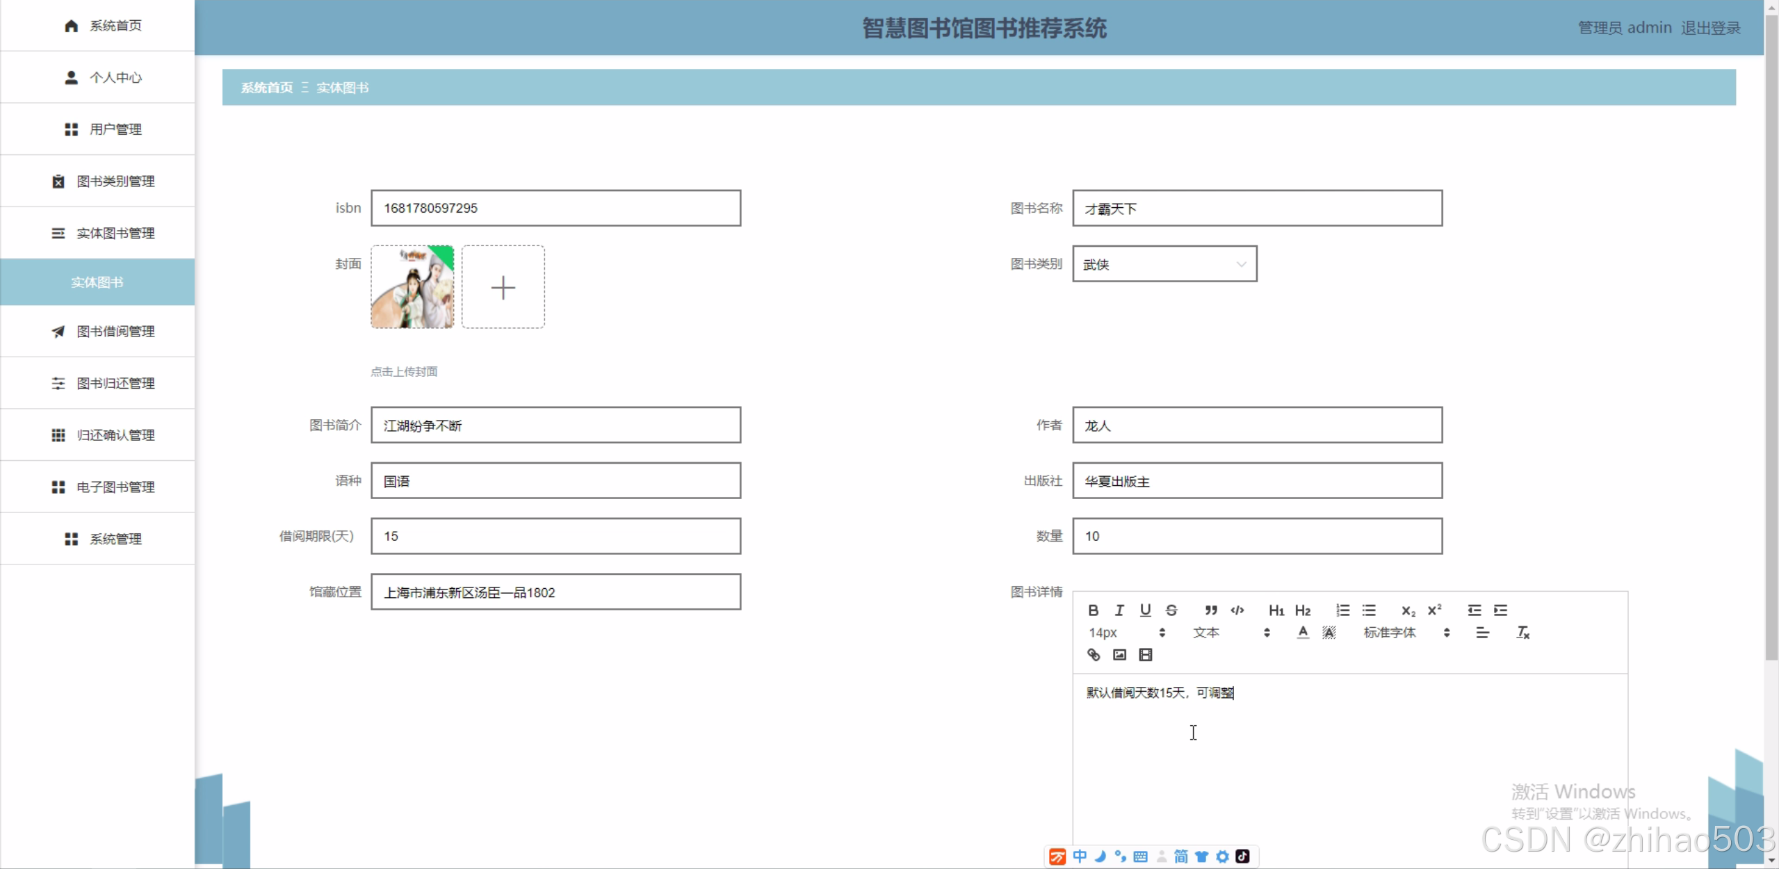Viewport: 1779px width, 869px height.
Task: Apply H1 heading style
Action: (x=1276, y=610)
